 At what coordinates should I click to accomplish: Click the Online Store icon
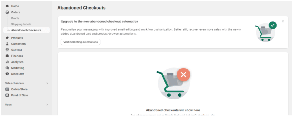[7, 89]
